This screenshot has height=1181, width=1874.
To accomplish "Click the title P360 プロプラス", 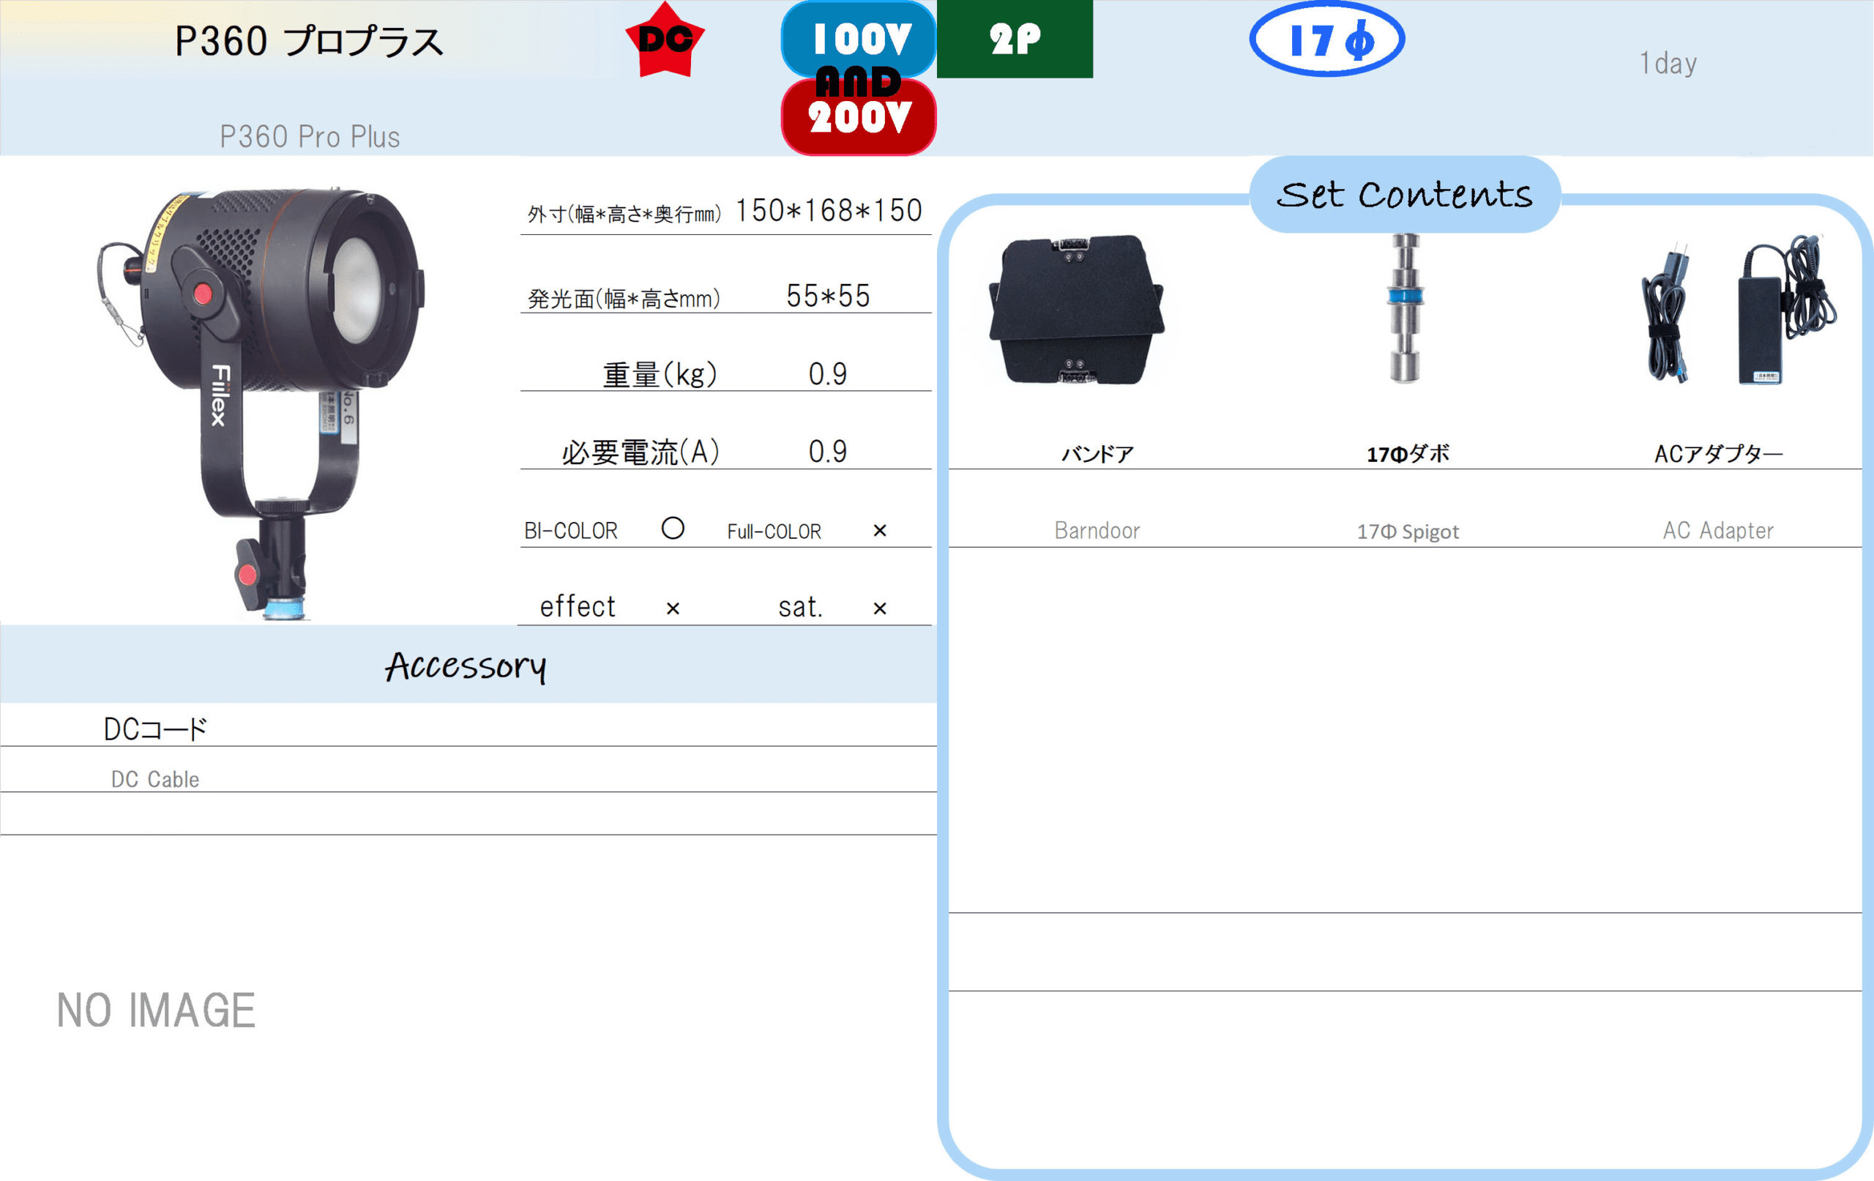I will pos(309,41).
